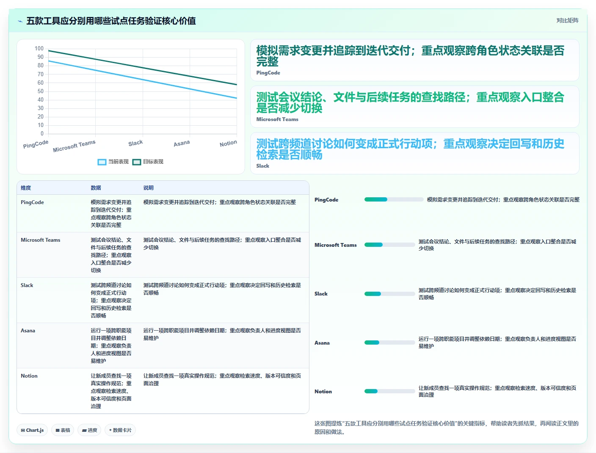Click the Asana x-axis label in chart

[x=182, y=144]
